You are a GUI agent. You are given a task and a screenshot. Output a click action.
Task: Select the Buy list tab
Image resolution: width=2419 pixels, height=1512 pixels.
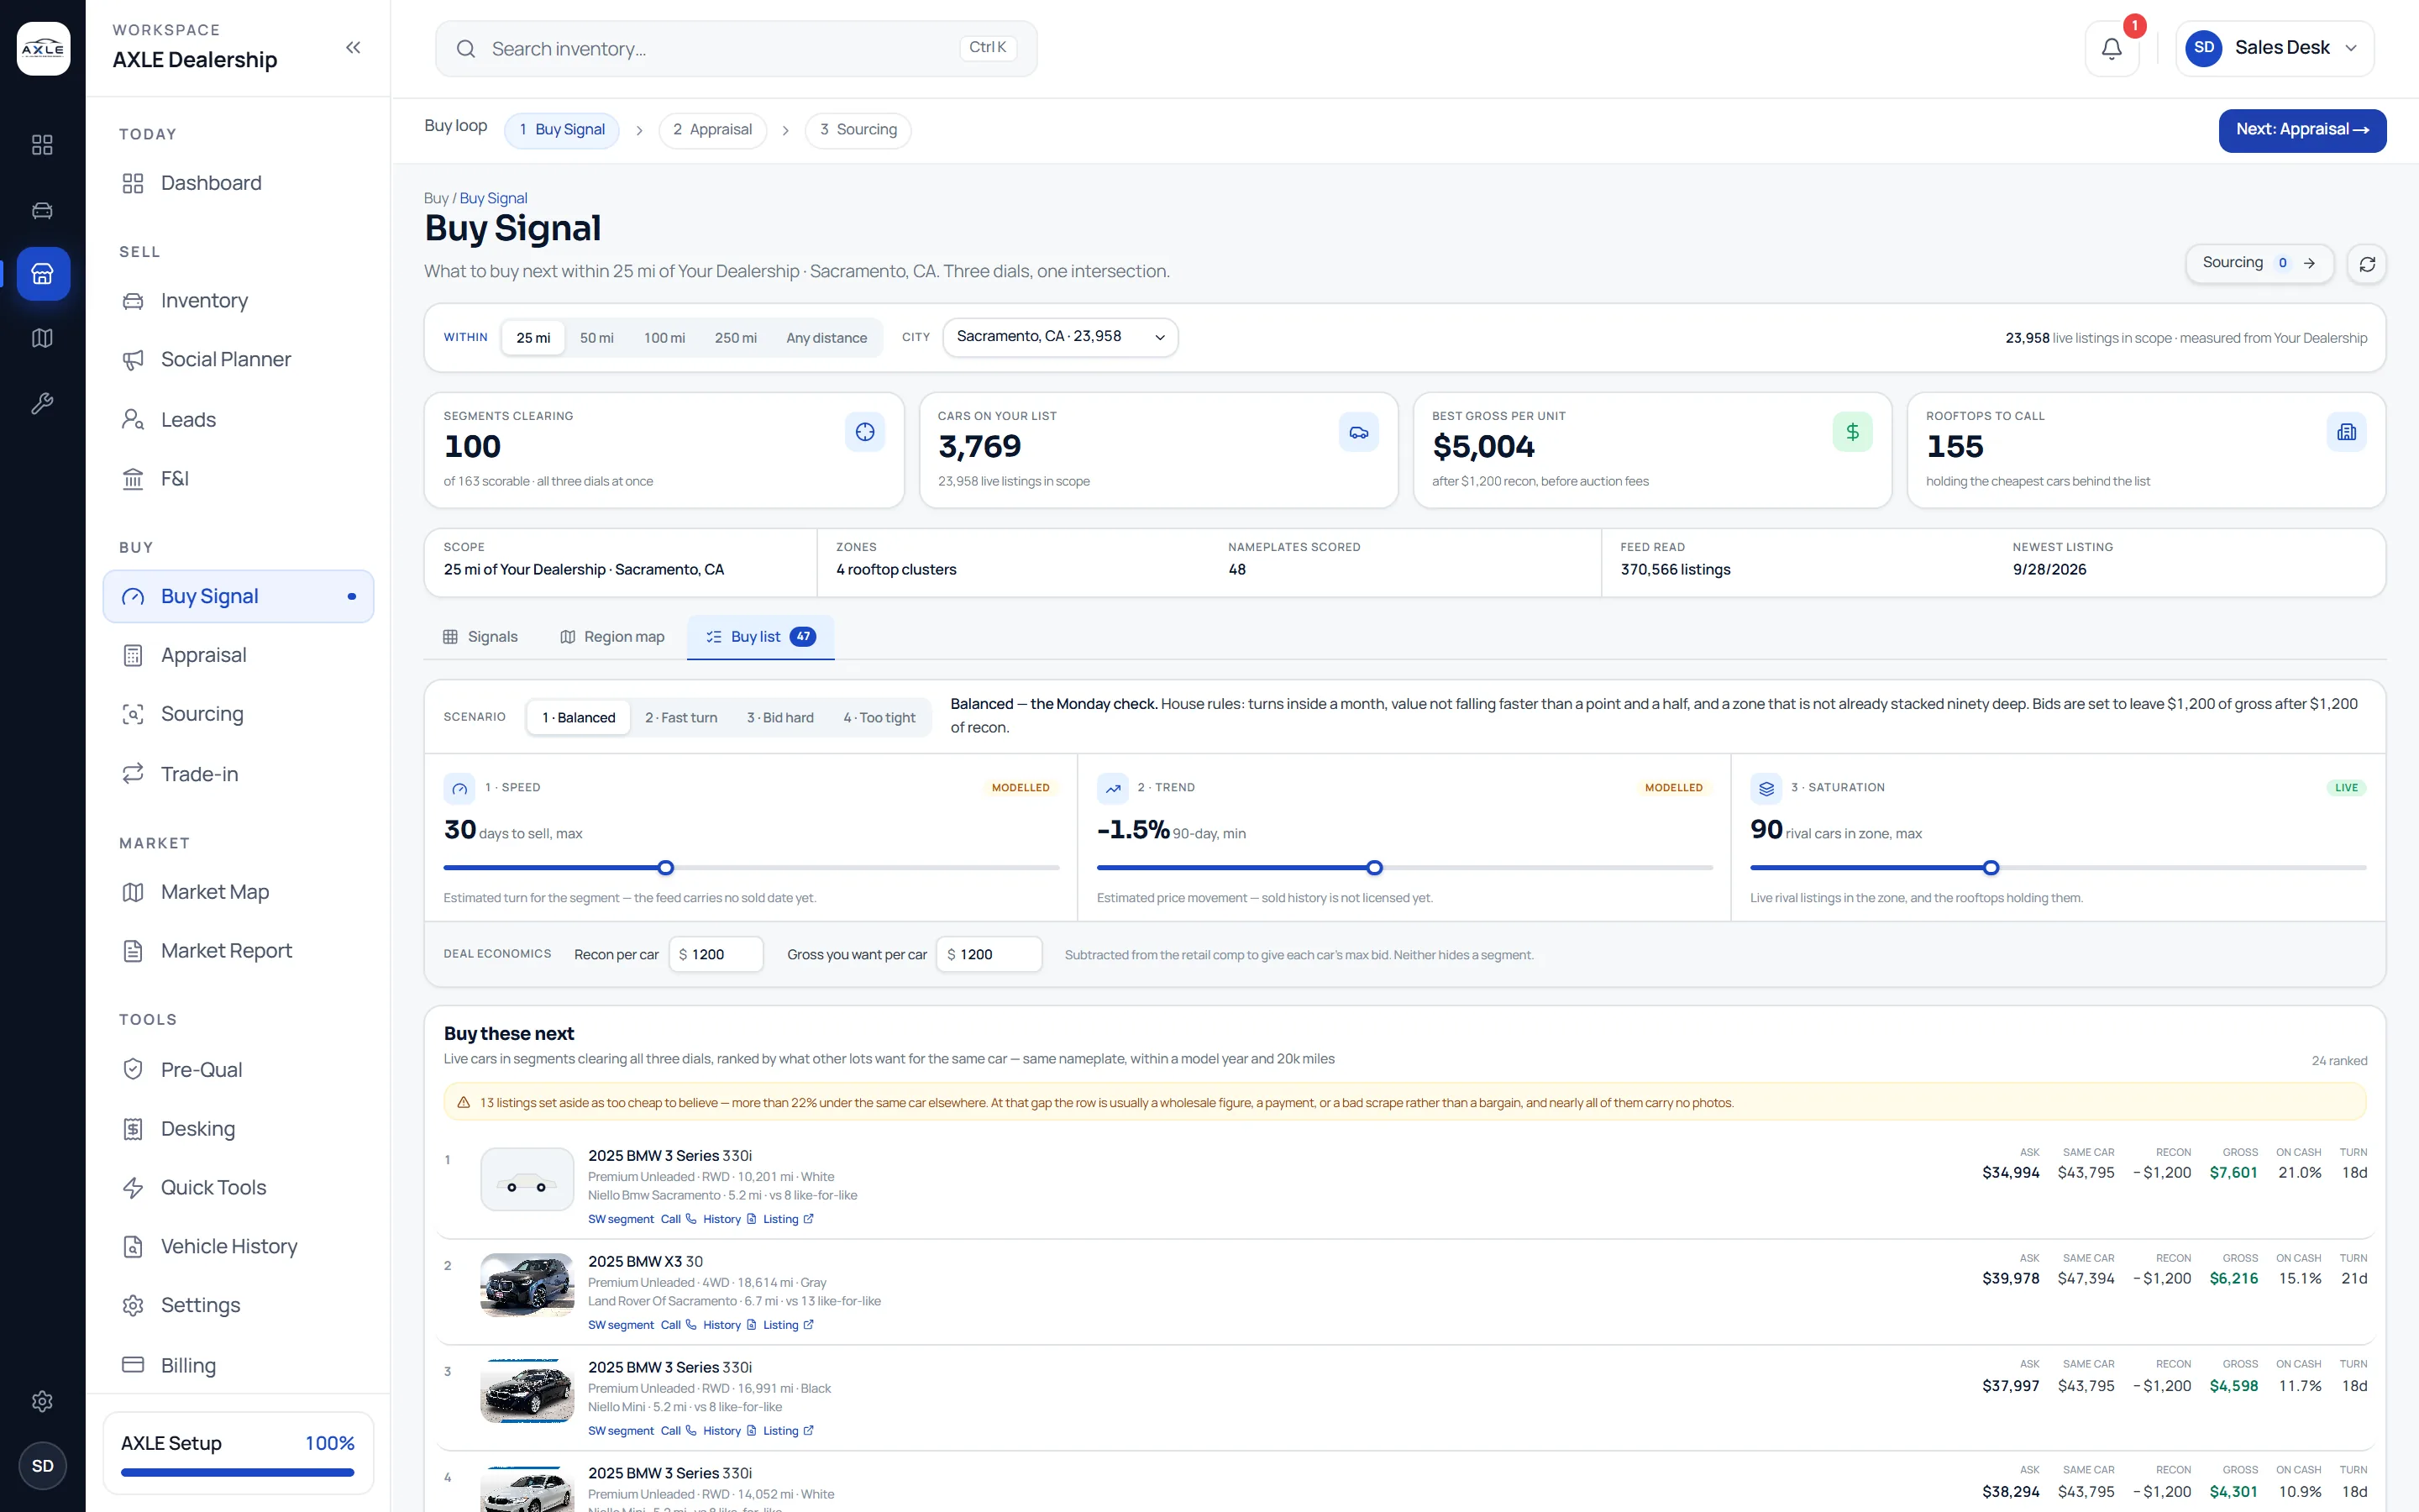tap(761, 637)
